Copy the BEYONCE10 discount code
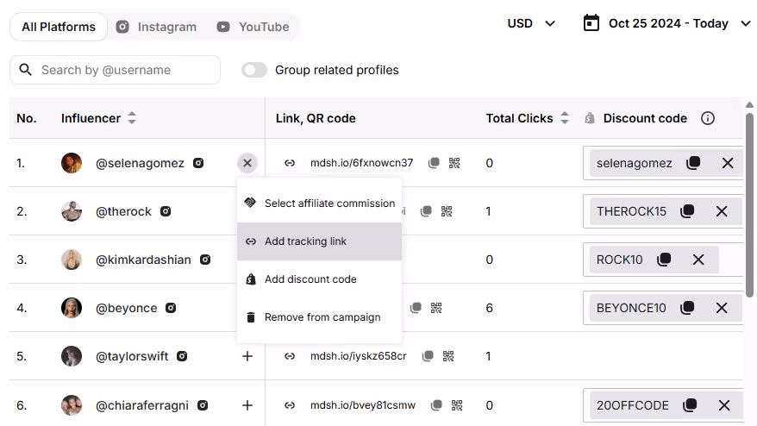Image resolution: width=757 pixels, height=426 pixels. point(687,308)
